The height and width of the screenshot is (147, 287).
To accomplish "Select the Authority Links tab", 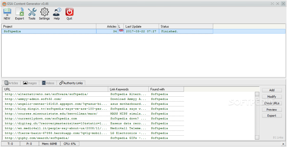I will point(71,83).
